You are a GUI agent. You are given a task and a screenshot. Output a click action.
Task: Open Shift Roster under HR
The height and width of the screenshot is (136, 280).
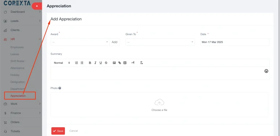tap(17, 61)
